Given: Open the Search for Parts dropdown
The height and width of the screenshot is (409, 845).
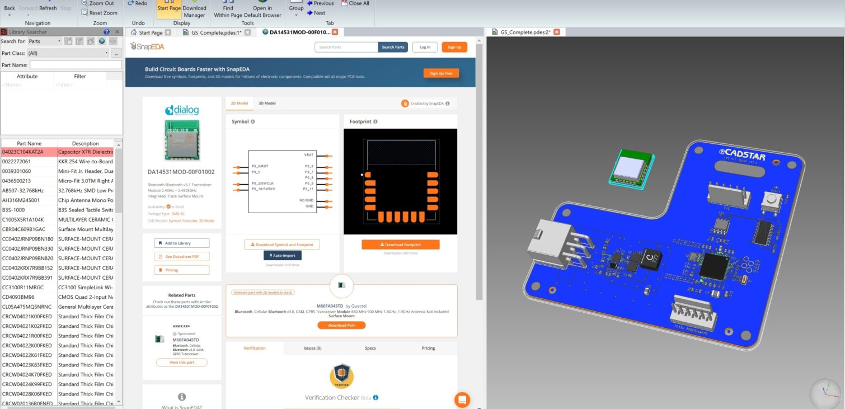Looking at the screenshot, I should click(45, 41).
